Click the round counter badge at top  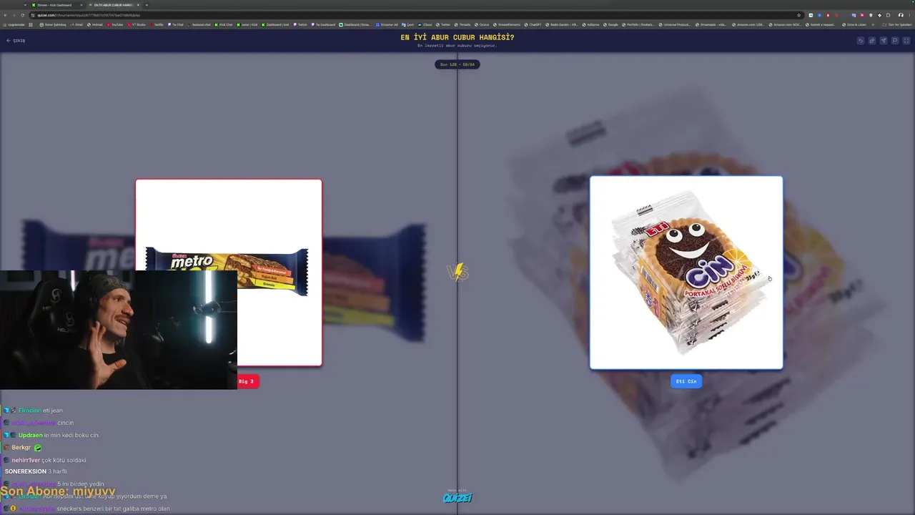click(x=457, y=64)
